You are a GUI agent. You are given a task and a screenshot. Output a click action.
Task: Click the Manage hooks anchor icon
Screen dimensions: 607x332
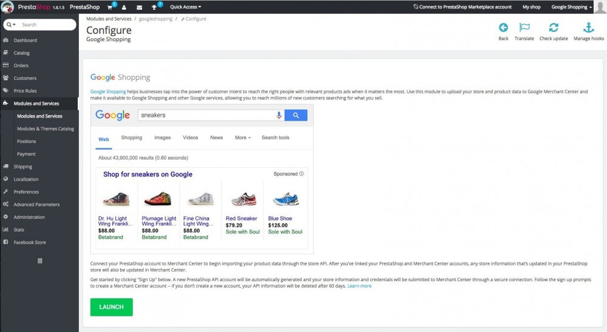point(588,27)
